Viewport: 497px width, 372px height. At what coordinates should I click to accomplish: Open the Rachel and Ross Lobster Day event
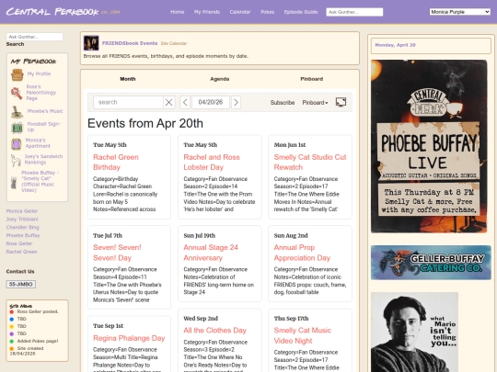click(x=212, y=162)
